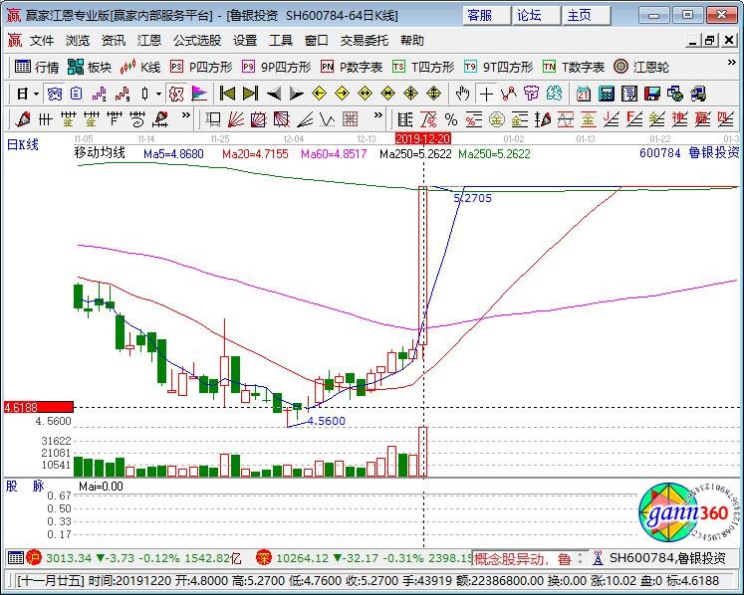Click the yellow diamond right arrow

pyautogui.click(x=342, y=94)
